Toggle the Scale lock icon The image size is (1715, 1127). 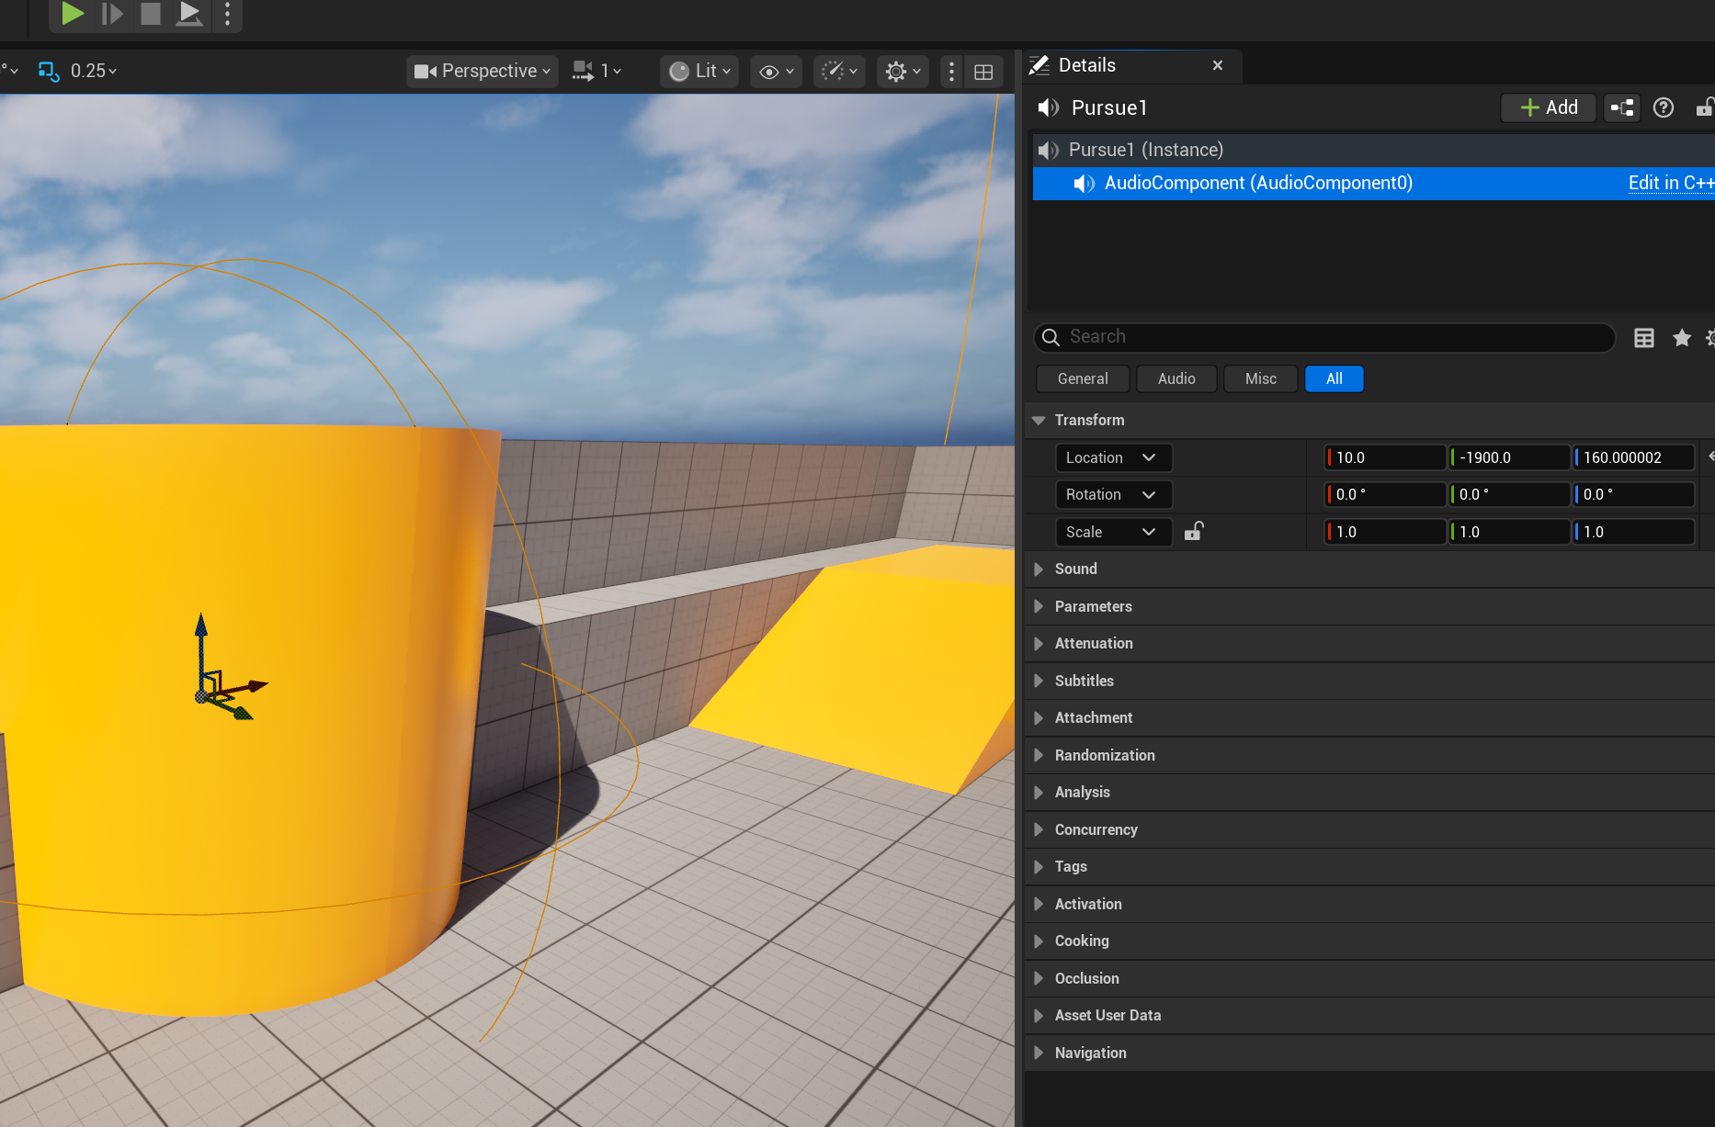tap(1194, 532)
